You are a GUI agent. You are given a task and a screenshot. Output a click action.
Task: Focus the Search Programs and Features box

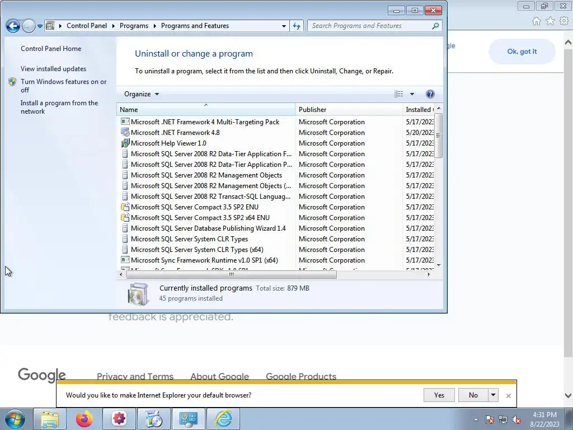click(369, 26)
